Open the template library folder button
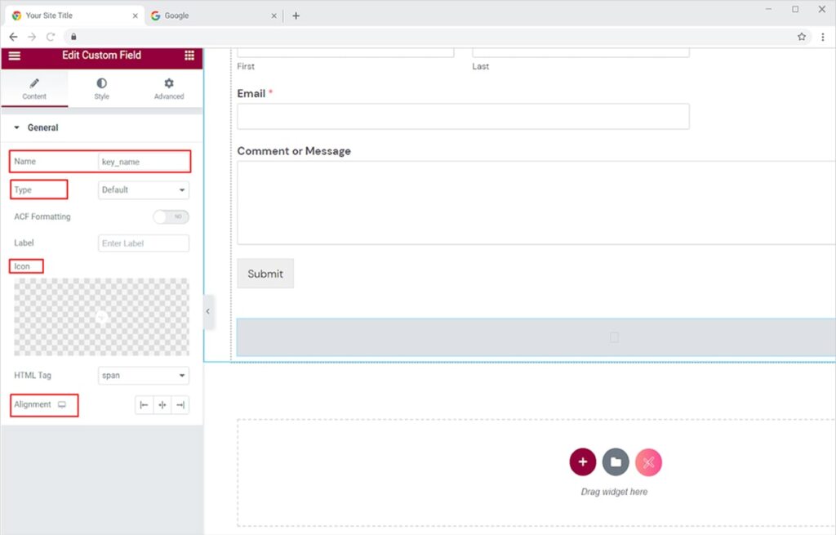The width and height of the screenshot is (836, 535). click(x=616, y=462)
